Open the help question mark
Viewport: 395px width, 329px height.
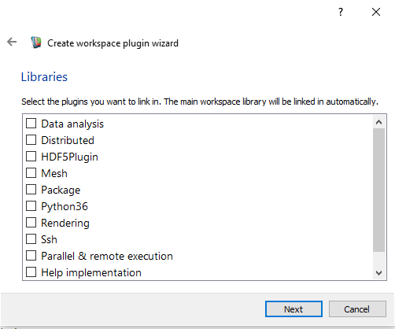click(341, 12)
